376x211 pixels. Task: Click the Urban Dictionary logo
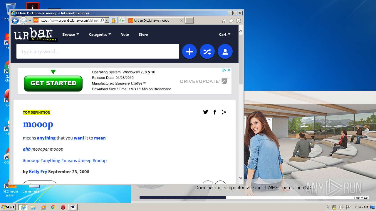[x=36, y=35]
